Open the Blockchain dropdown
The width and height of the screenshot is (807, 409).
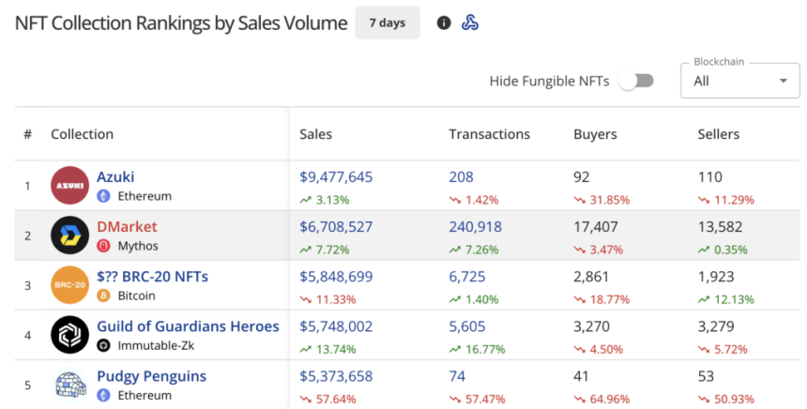(739, 81)
